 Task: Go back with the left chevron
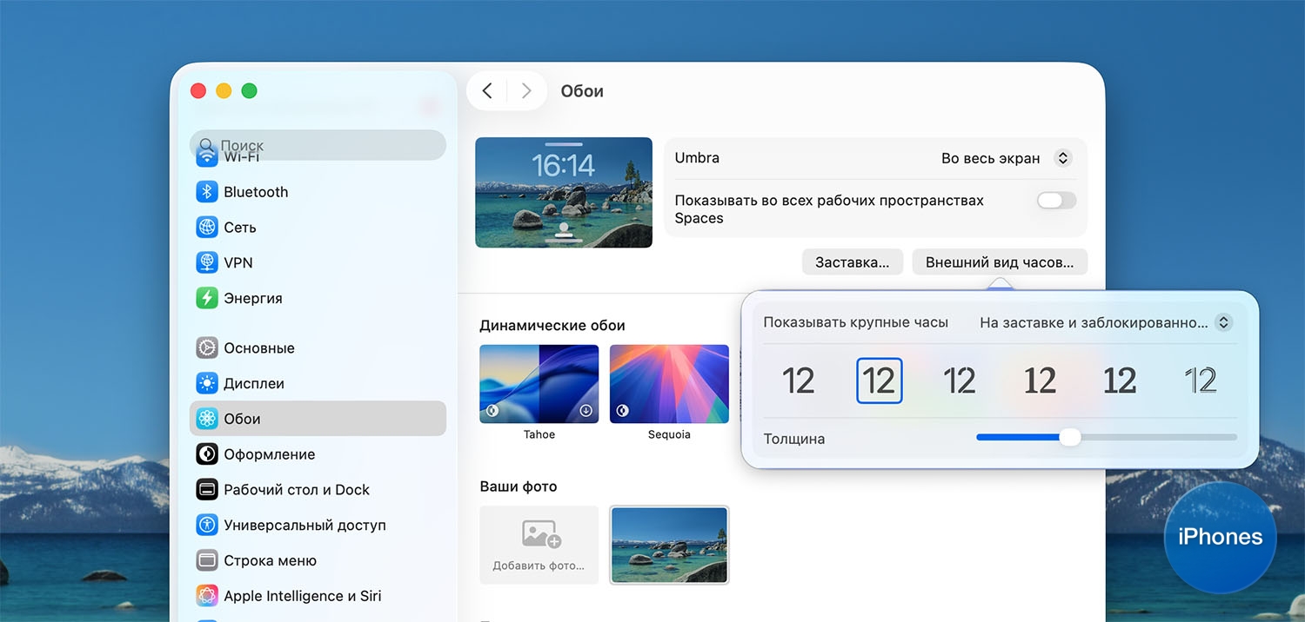pos(487,91)
